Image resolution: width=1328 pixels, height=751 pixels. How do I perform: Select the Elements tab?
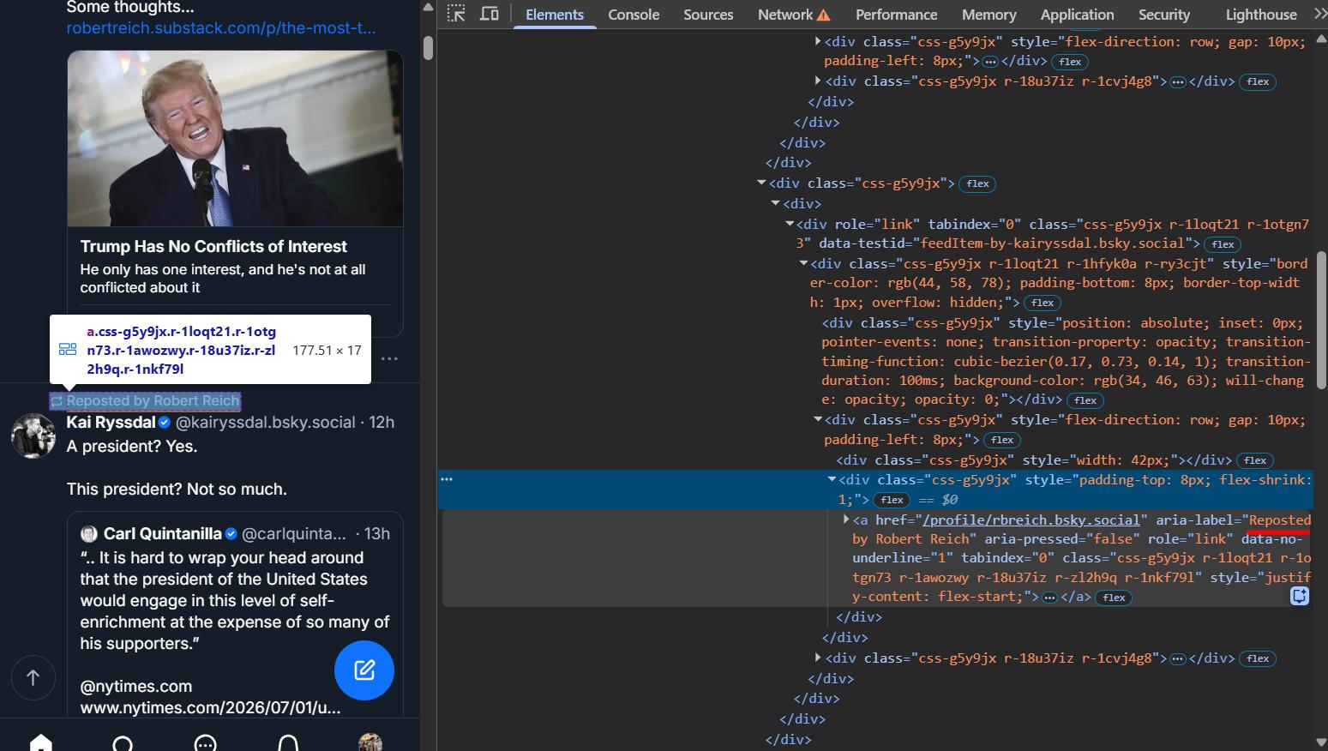(x=555, y=15)
